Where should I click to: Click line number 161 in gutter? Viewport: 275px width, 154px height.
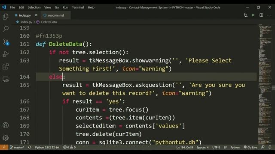pos(24,44)
